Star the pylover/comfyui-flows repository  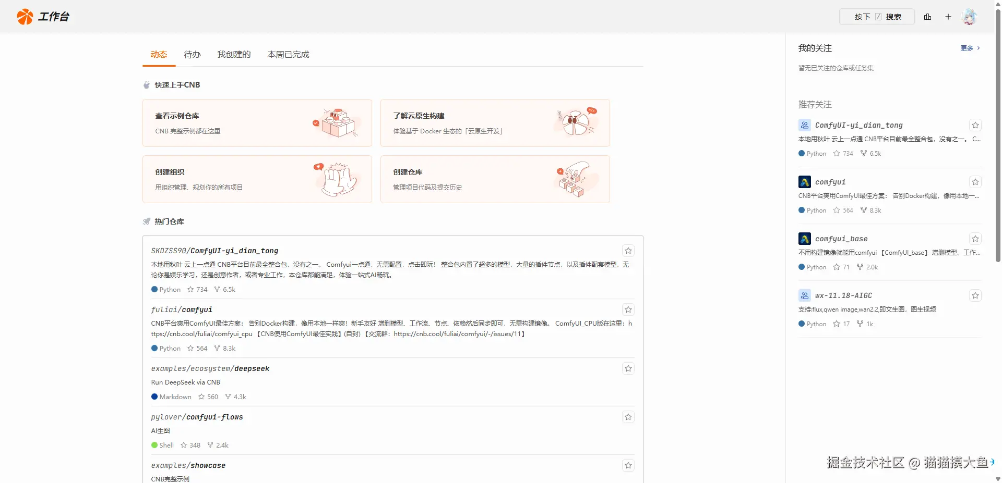[628, 417]
